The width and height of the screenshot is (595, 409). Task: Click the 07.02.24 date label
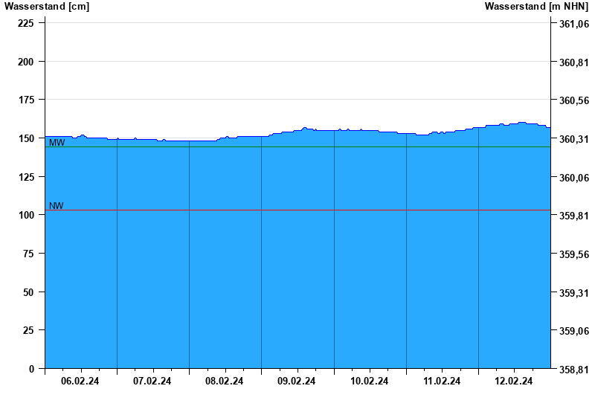pos(152,381)
